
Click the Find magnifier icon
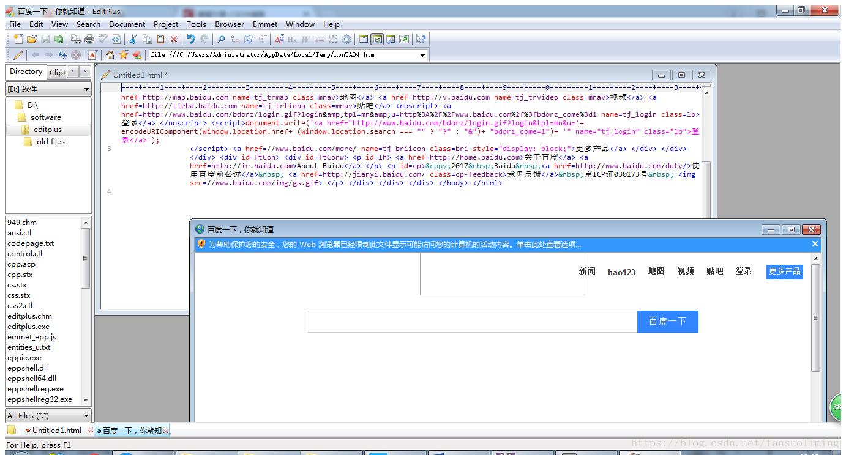click(x=221, y=39)
